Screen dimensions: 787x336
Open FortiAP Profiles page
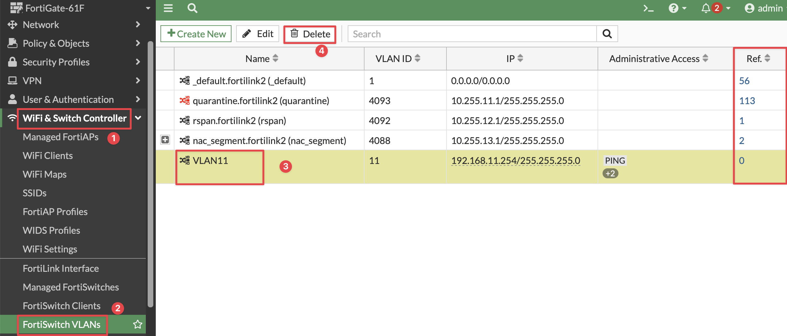point(55,212)
